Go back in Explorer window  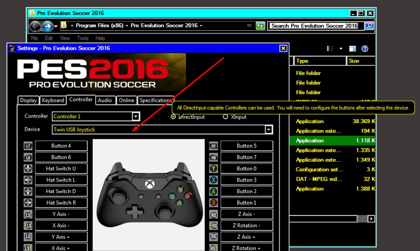pyautogui.click(x=35, y=26)
